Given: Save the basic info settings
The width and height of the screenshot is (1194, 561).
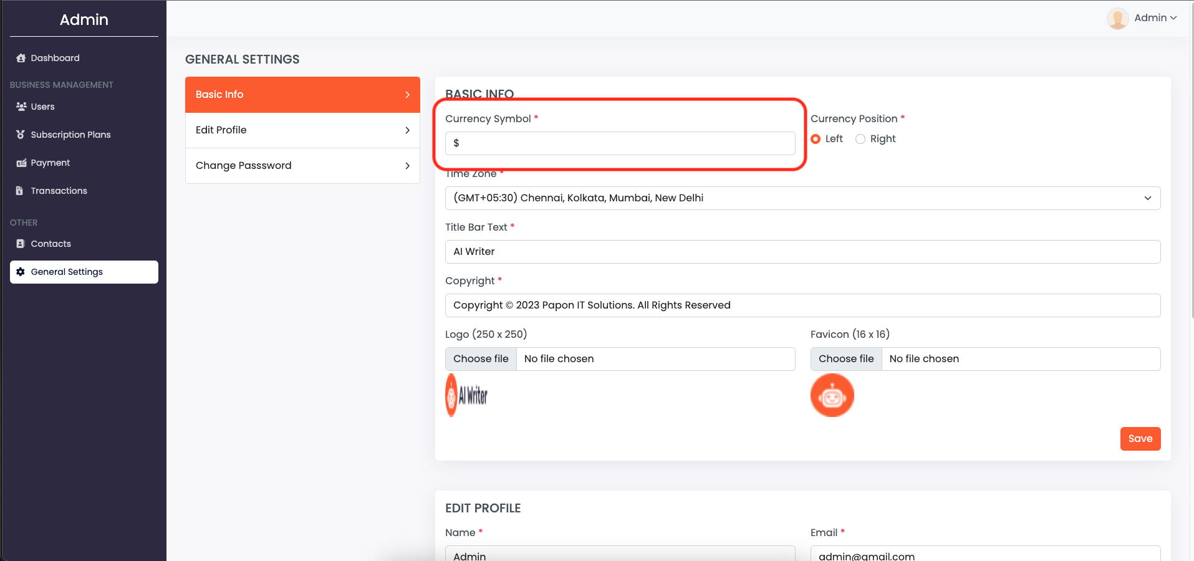Looking at the screenshot, I should [x=1140, y=439].
